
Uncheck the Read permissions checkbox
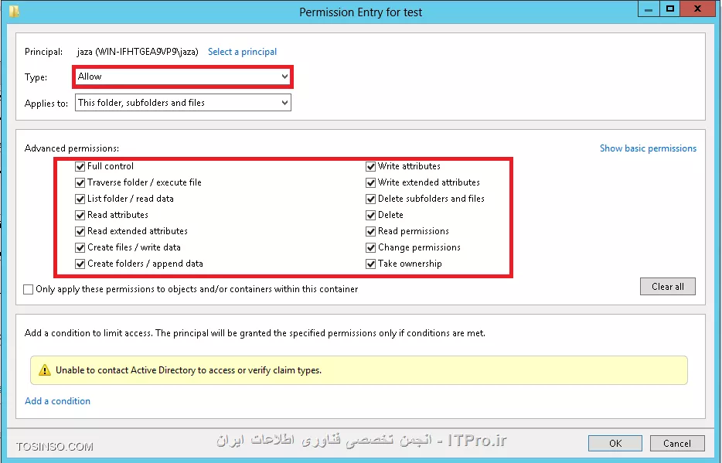pyautogui.click(x=371, y=231)
